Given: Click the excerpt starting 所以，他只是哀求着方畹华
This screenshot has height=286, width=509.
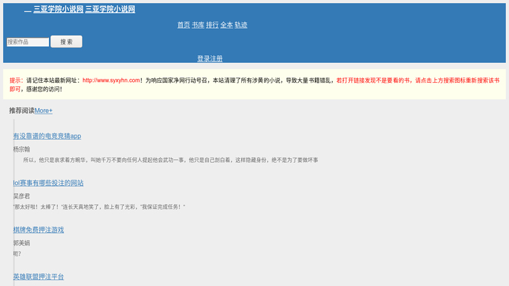Looking at the screenshot, I should pyautogui.click(x=171, y=160).
